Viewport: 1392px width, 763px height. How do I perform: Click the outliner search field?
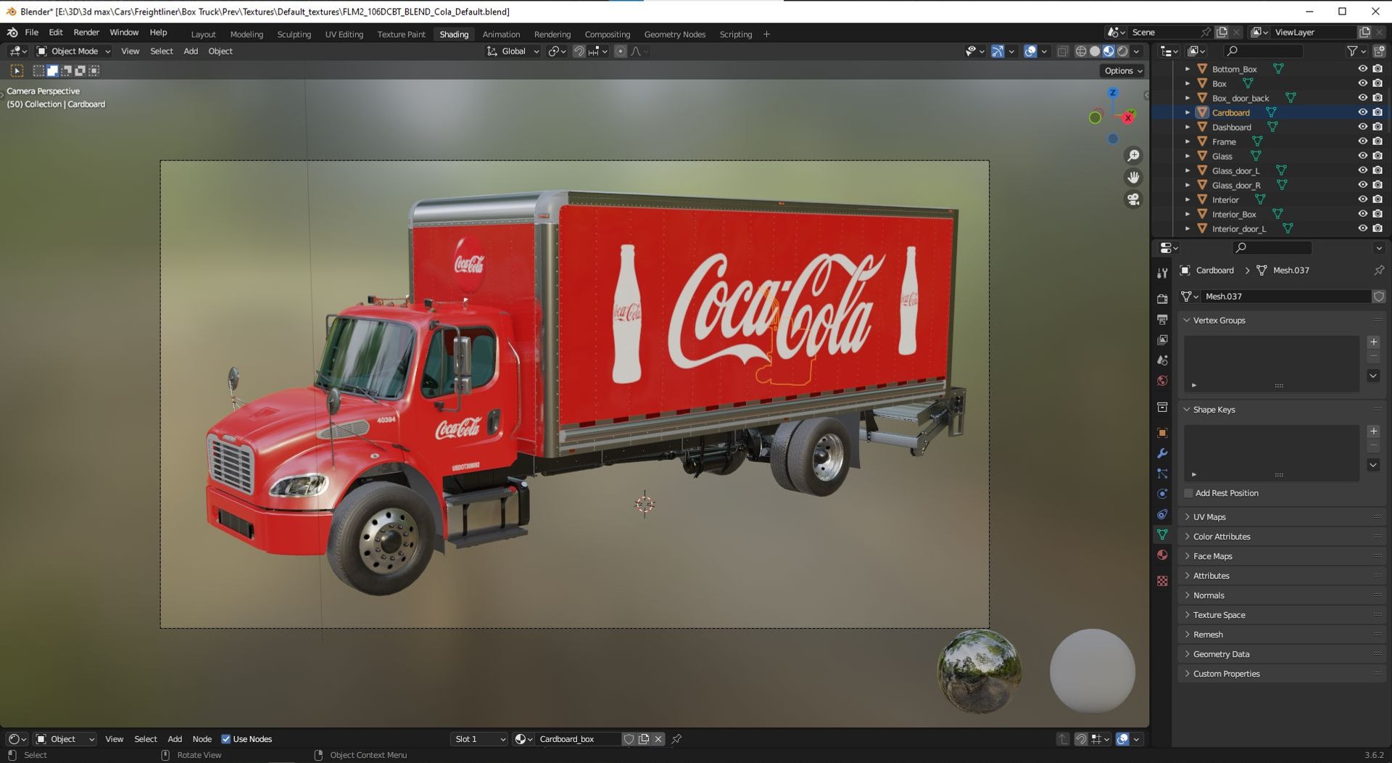[x=1262, y=51]
